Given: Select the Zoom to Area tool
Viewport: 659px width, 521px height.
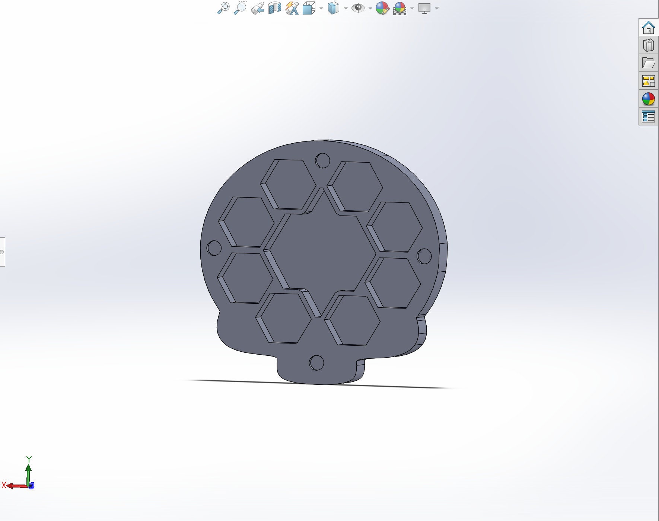Looking at the screenshot, I should pyautogui.click(x=240, y=8).
